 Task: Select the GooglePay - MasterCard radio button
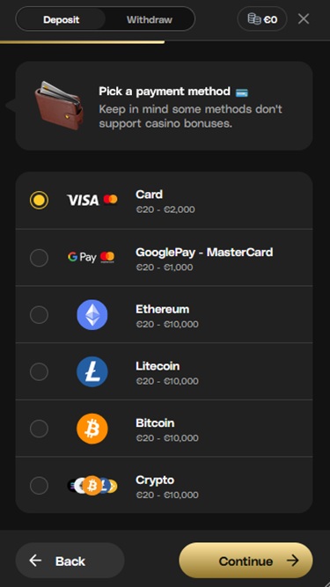tap(39, 258)
